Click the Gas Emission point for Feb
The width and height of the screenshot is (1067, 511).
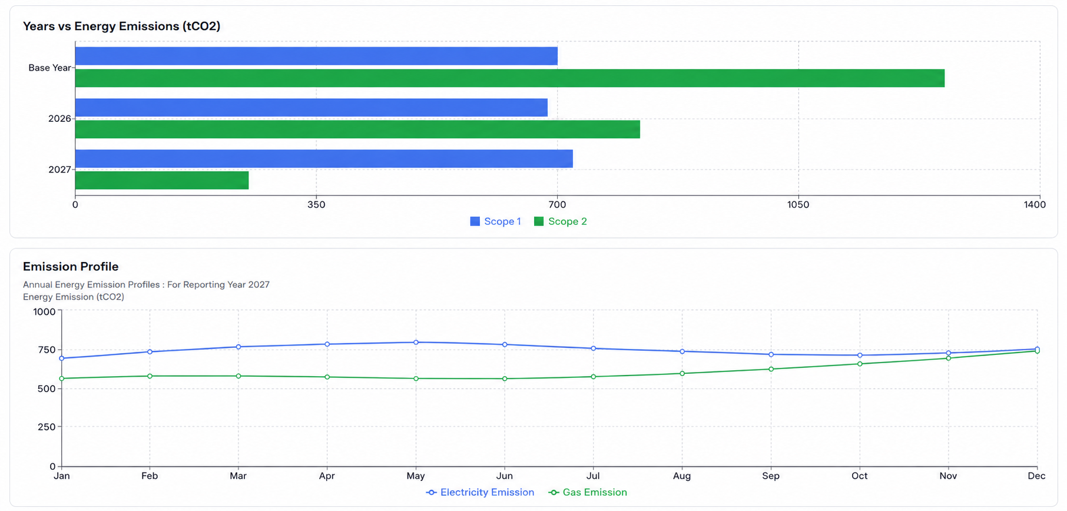[x=150, y=376]
